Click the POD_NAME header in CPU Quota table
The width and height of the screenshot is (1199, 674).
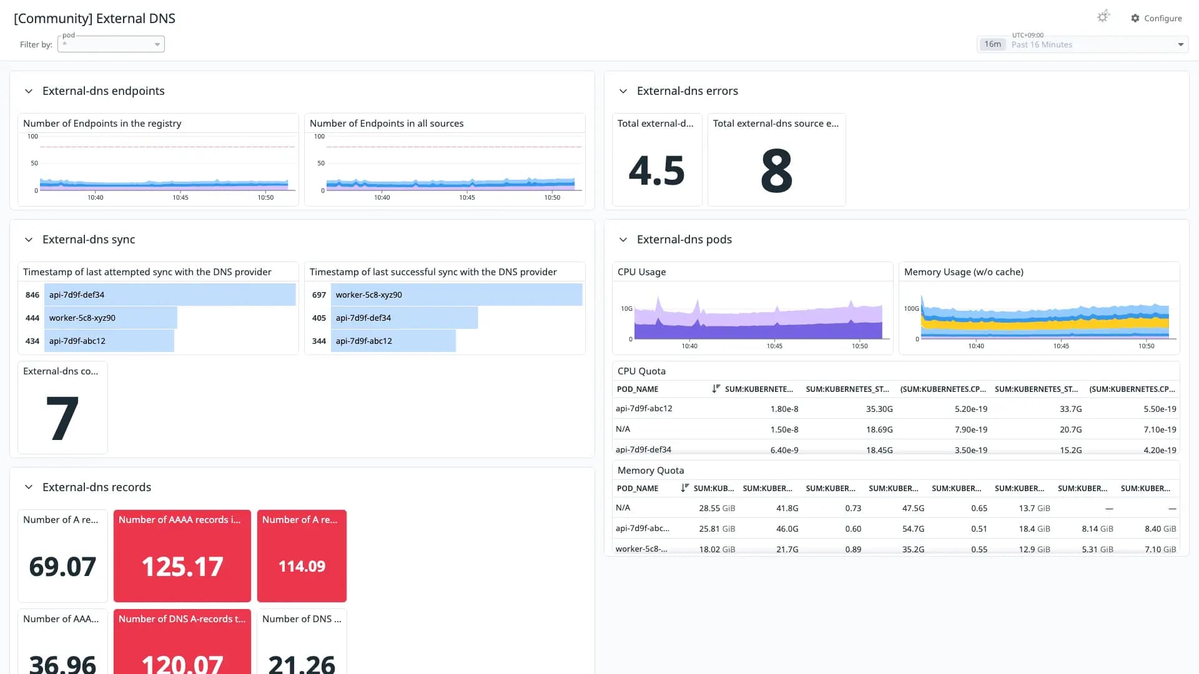click(638, 389)
